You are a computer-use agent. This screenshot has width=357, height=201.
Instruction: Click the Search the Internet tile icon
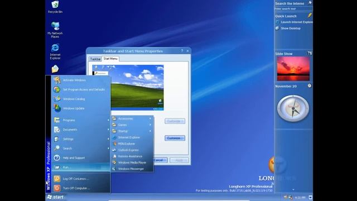[x=310, y=3]
